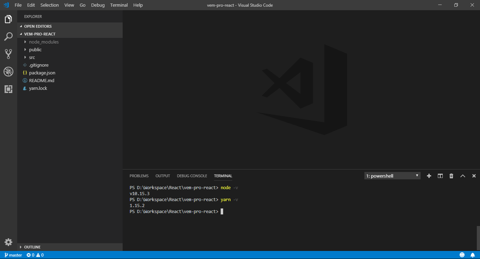The height and width of the screenshot is (259, 480).
Task: Open the Search view icon
Action: (8, 36)
